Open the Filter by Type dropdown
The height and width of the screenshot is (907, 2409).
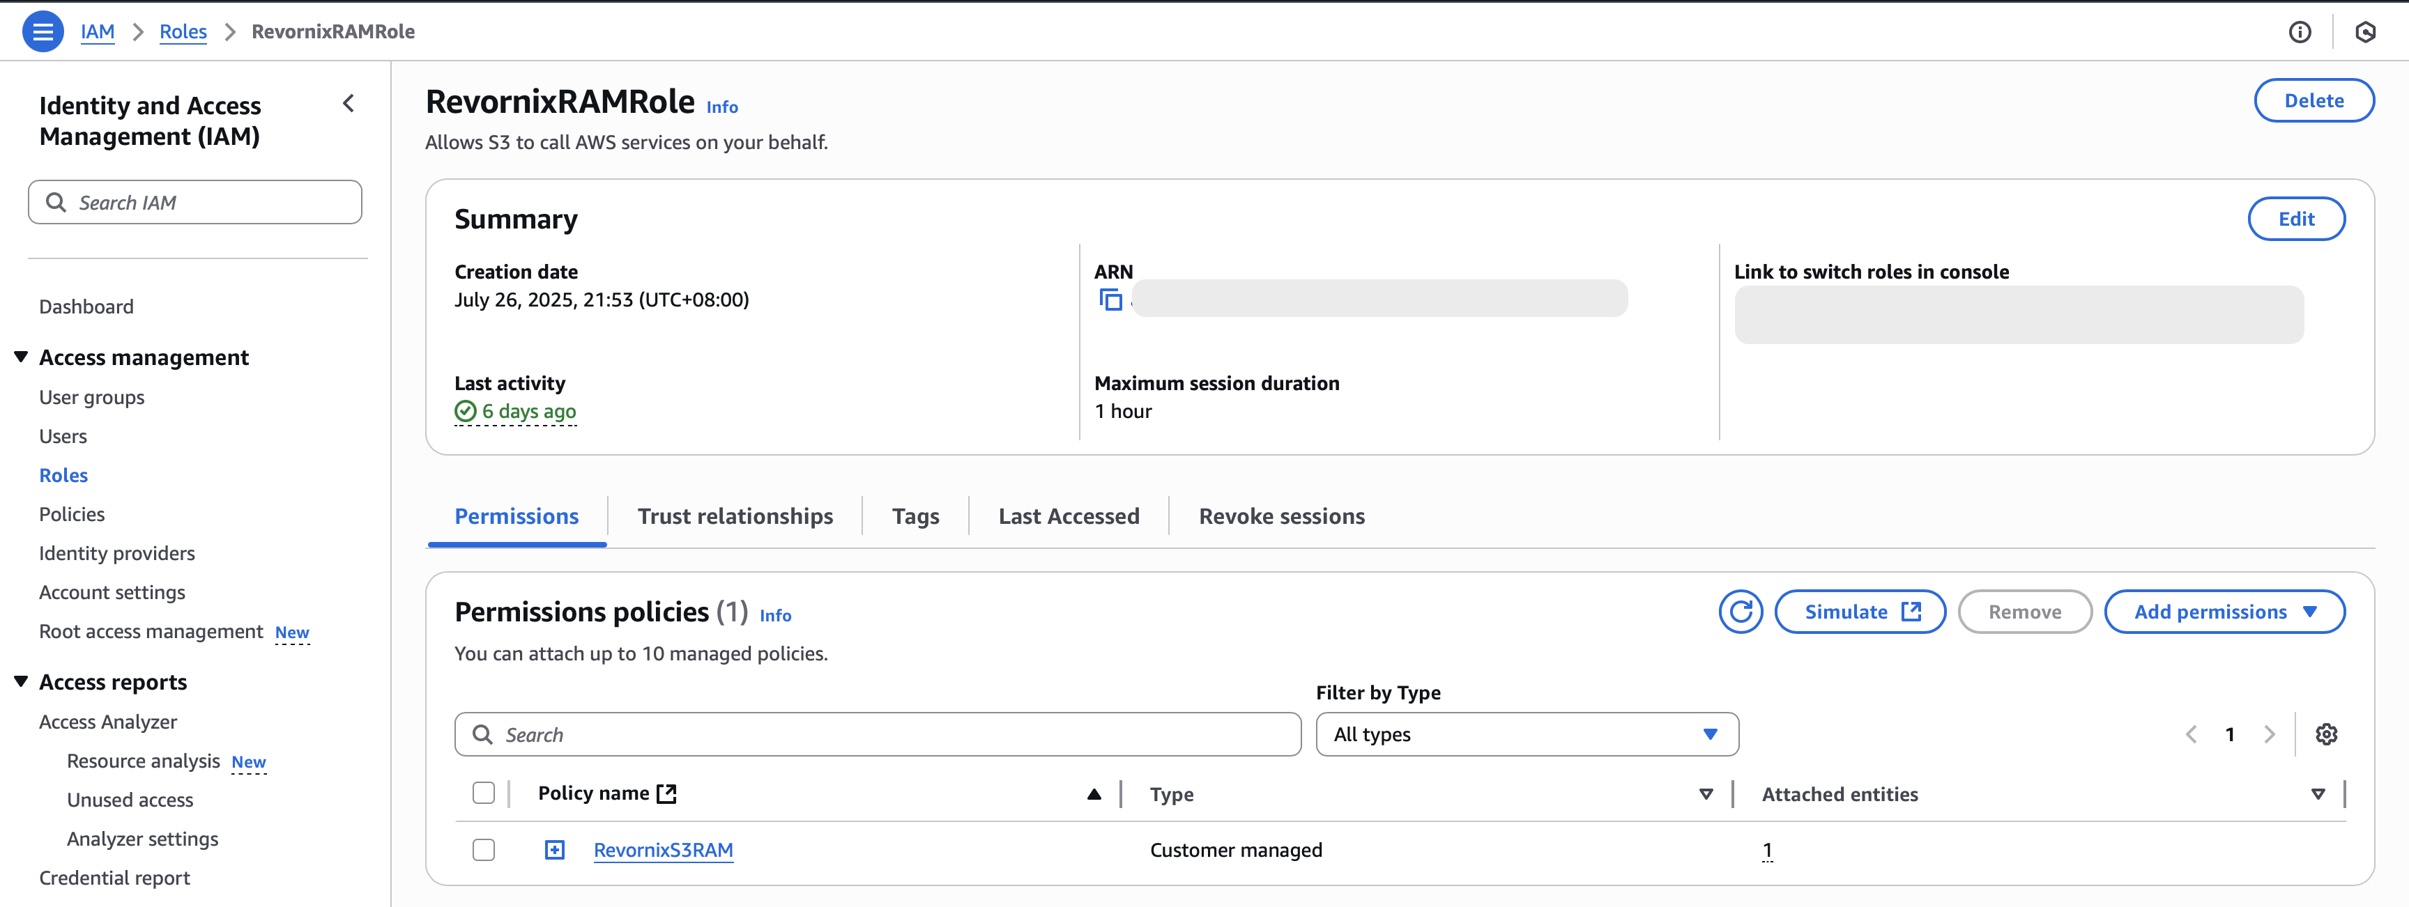click(x=1527, y=735)
